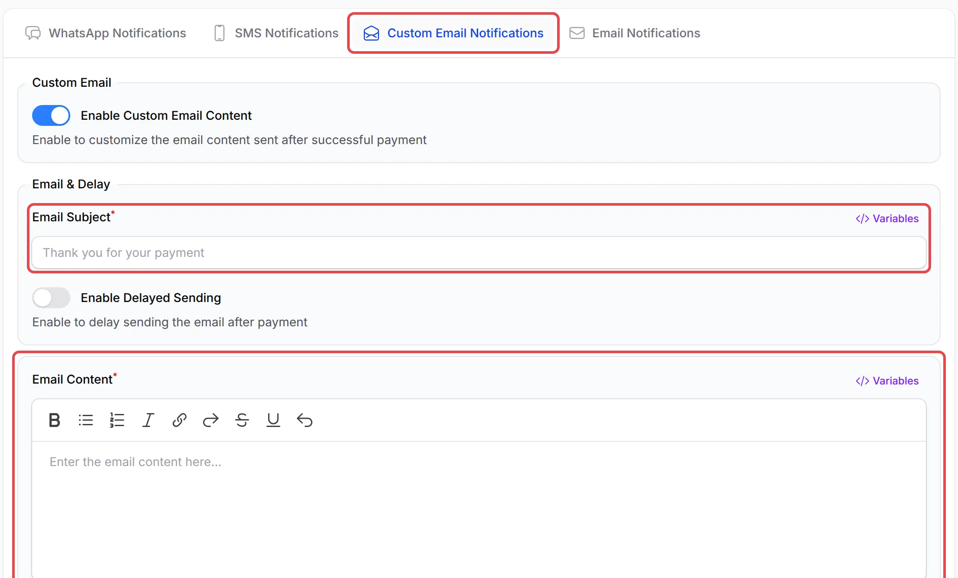Turn on Enable Delayed Sending

tap(51, 298)
